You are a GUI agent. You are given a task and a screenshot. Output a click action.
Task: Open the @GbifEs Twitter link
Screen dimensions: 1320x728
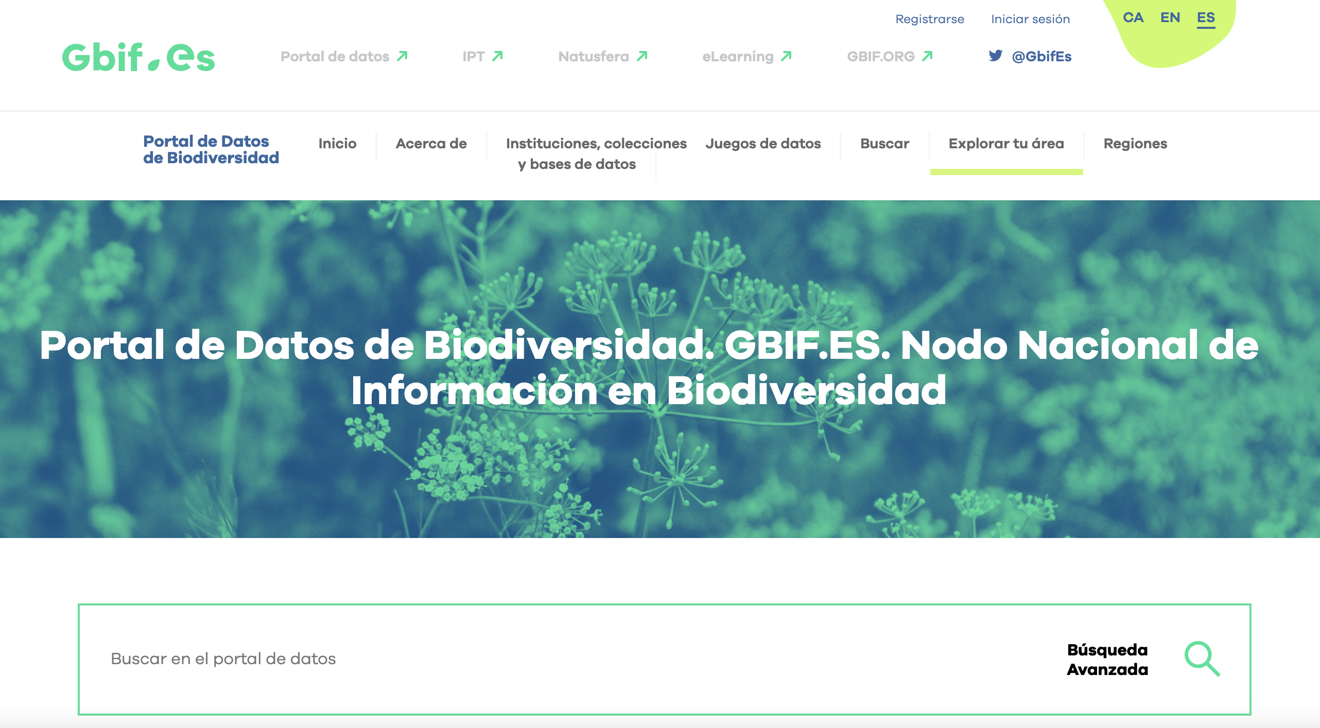click(1041, 56)
